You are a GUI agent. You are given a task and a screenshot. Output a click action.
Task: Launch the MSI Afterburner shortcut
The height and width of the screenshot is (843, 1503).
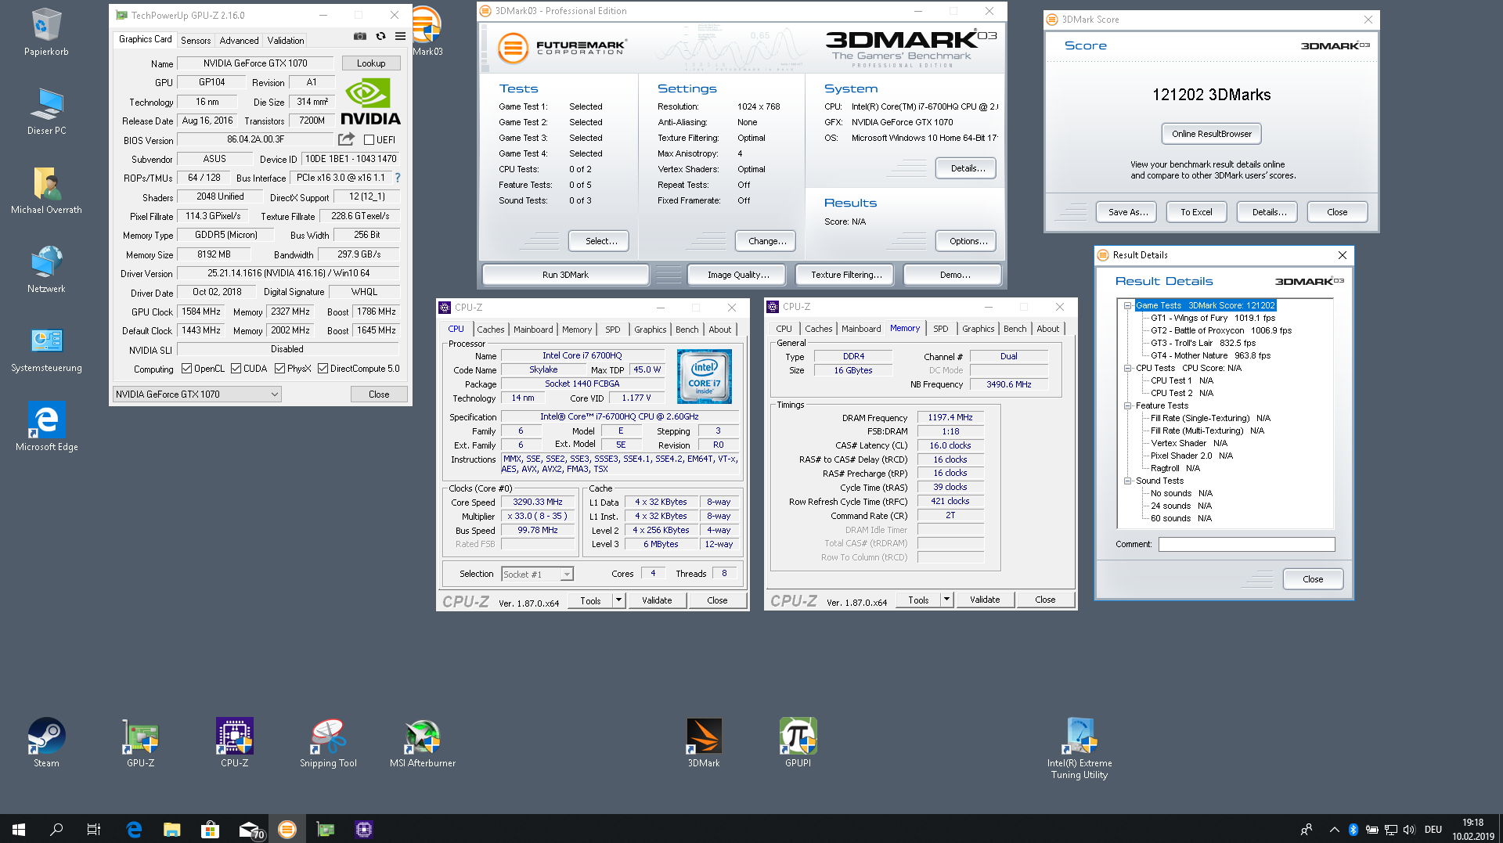click(x=422, y=743)
